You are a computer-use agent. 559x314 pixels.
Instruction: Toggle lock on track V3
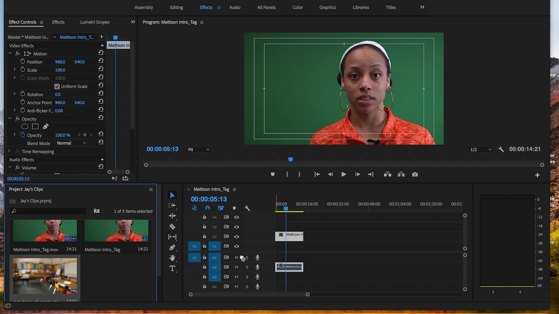[204, 227]
